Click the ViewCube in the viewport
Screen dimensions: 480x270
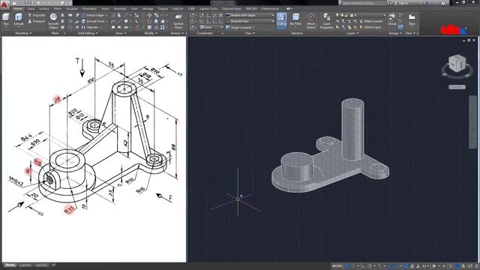pos(457,64)
